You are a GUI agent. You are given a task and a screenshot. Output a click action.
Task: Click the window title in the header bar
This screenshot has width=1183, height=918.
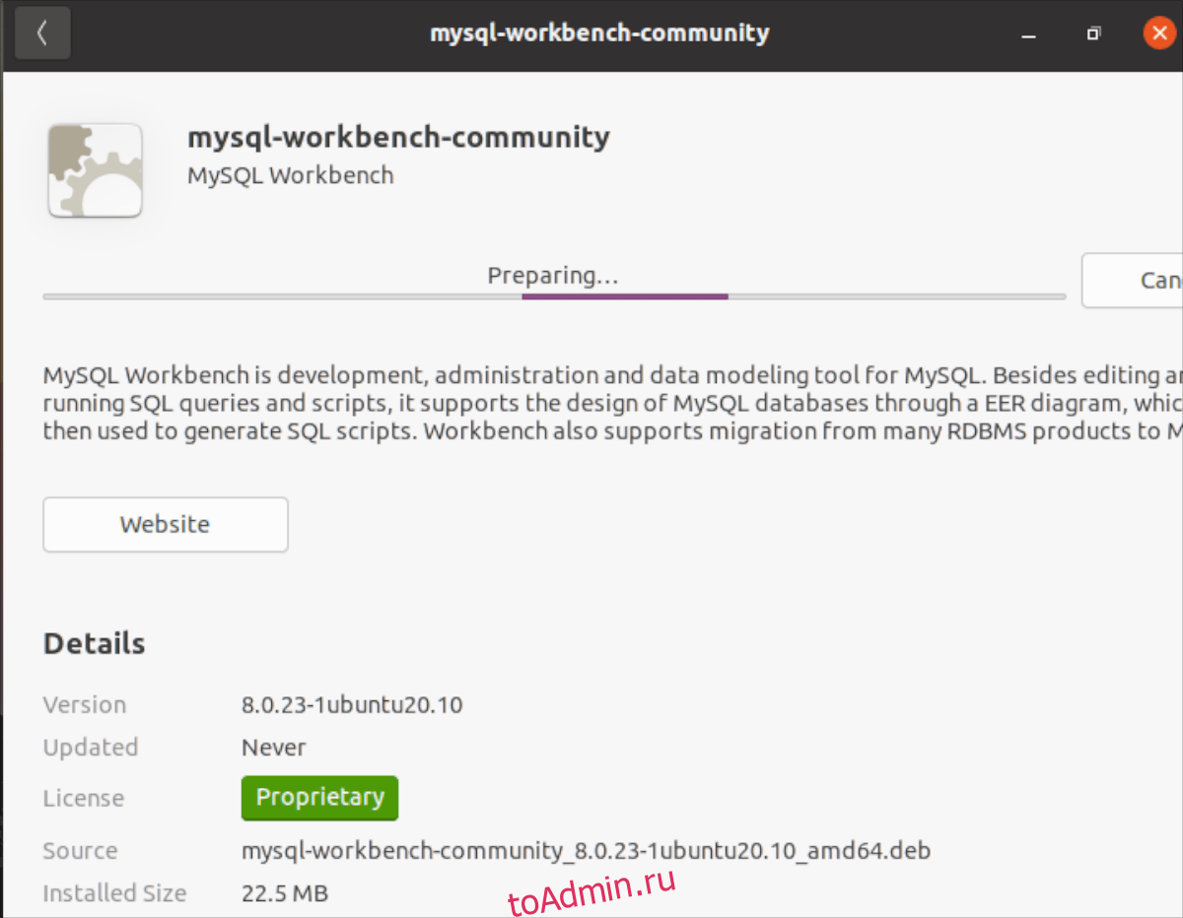point(598,33)
